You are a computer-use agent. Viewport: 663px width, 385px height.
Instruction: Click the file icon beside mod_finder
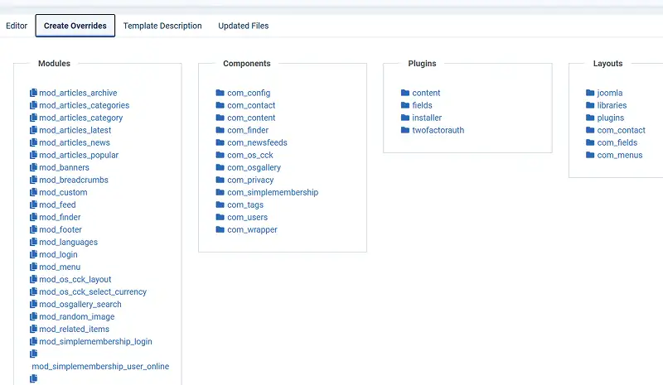click(33, 217)
